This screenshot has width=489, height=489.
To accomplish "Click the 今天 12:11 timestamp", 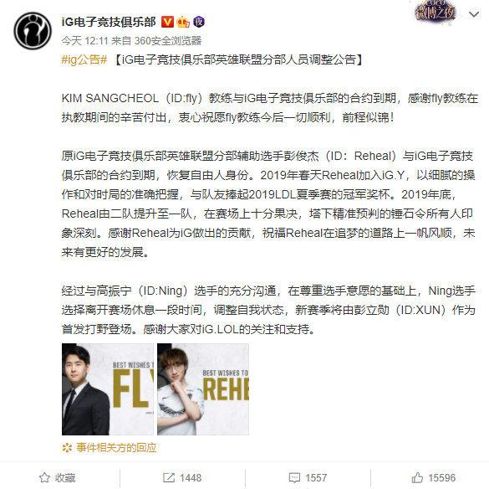I will (x=84, y=41).
